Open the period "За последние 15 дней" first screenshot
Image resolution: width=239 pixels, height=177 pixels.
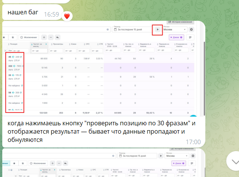[132, 29]
